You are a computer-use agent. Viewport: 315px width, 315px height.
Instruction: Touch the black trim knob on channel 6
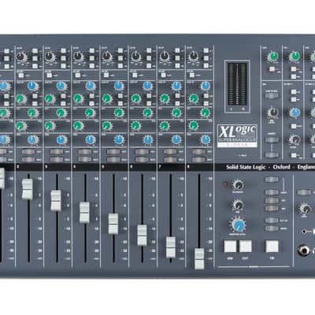coord(135,57)
